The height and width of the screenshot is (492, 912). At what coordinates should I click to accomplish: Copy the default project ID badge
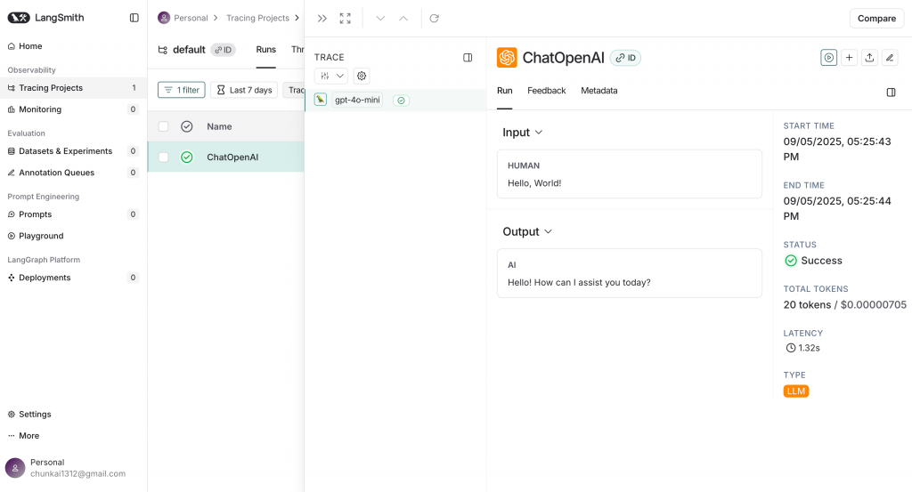223,50
